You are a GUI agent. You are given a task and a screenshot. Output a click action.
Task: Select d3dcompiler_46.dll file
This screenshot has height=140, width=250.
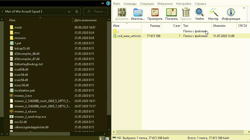(27, 54)
